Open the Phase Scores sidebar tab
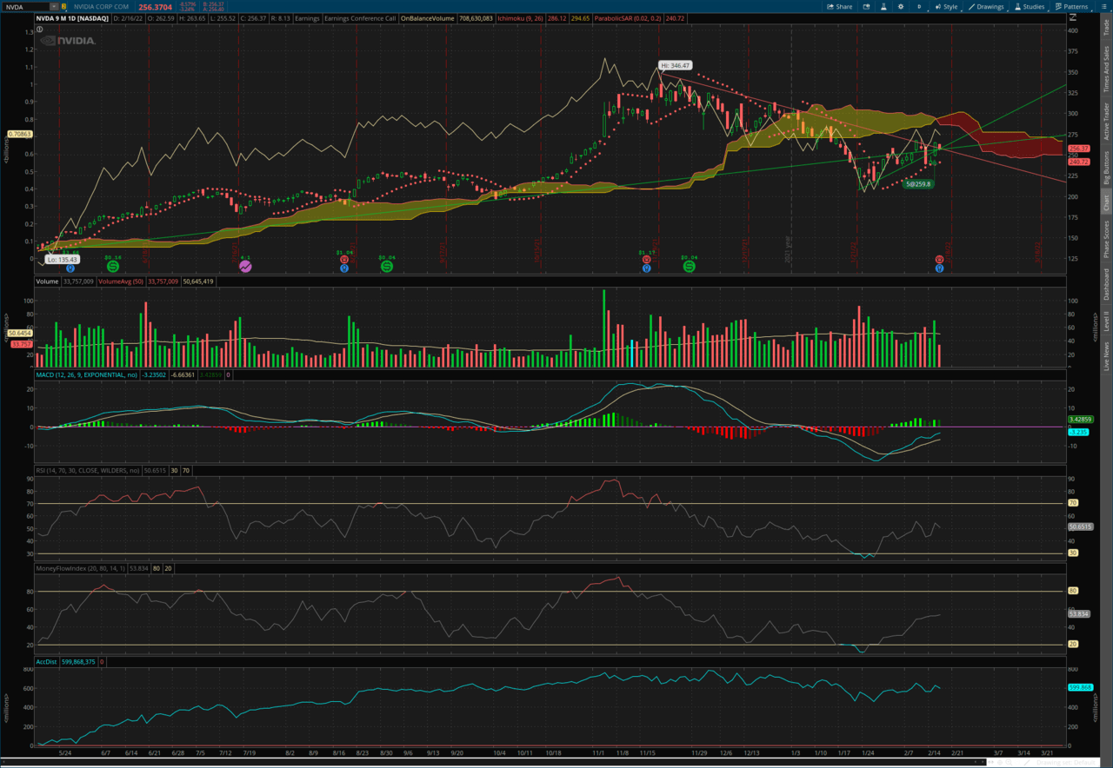 (1106, 241)
